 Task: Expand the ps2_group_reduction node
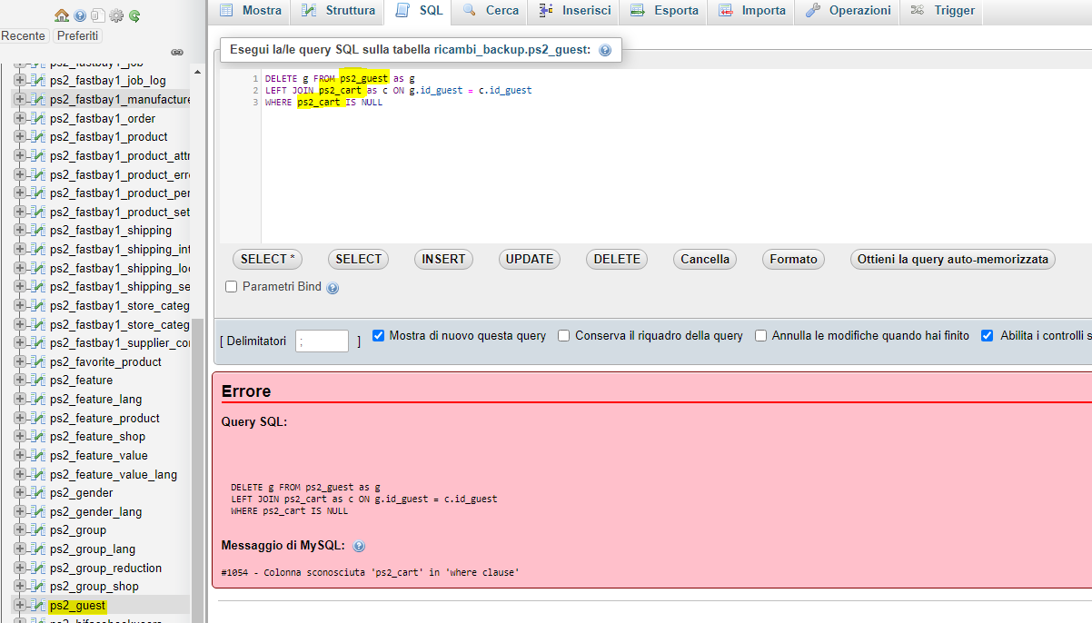tap(20, 568)
